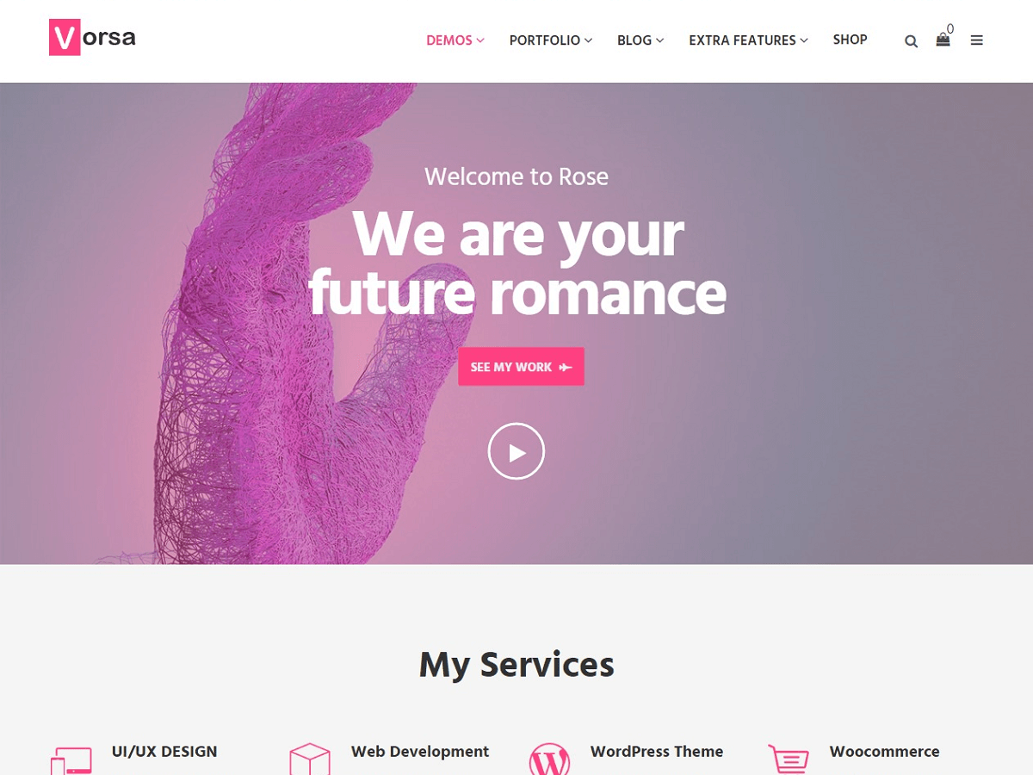The image size is (1033, 775).
Task: Expand the Blog dropdown menu
Action: click(640, 40)
